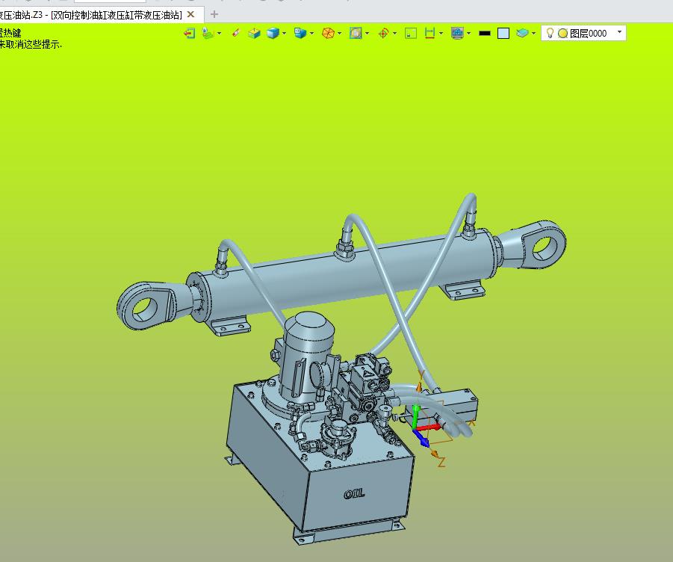Expand the crosshair target dropdown arrow
Viewport: 673px width, 562px height.
pos(394,33)
